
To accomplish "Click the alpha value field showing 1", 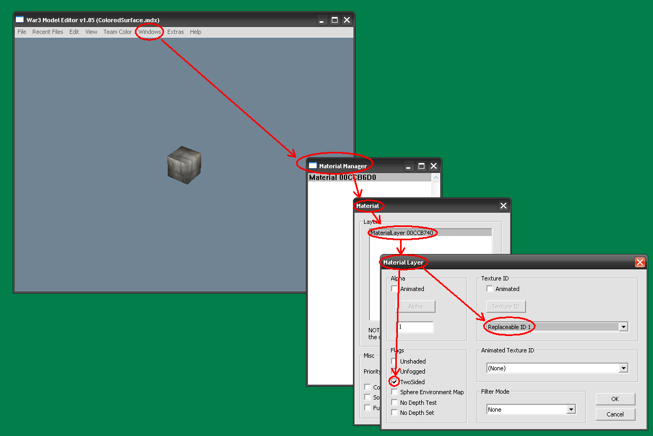I will (x=415, y=327).
